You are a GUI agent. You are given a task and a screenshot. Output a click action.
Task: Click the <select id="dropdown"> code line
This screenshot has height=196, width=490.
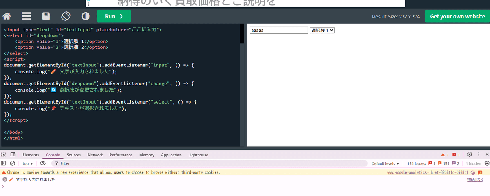pyautogui.click(x=34, y=35)
